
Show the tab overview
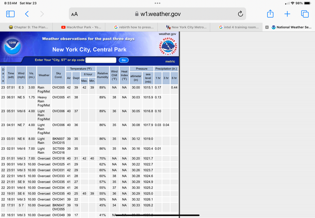305,14
